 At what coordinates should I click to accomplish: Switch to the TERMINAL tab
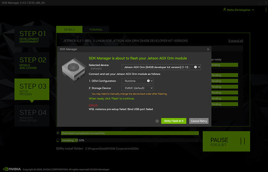(96, 30)
